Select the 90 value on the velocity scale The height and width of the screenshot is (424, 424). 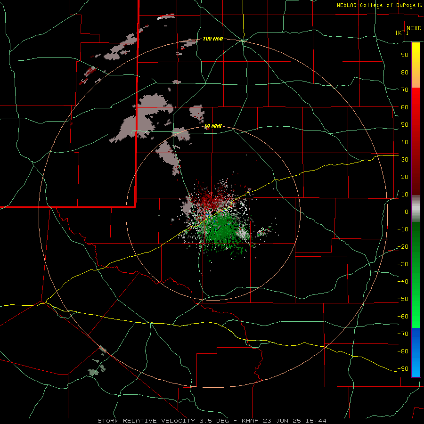pos(405,55)
